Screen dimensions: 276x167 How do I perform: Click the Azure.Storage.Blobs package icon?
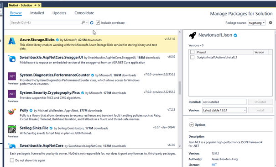(x=12, y=41)
